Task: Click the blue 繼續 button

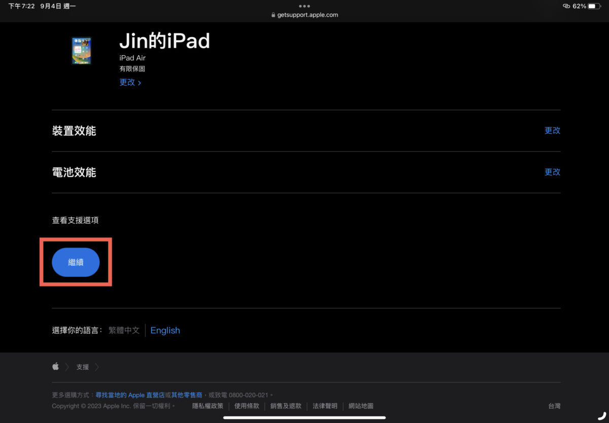Action: (x=76, y=262)
